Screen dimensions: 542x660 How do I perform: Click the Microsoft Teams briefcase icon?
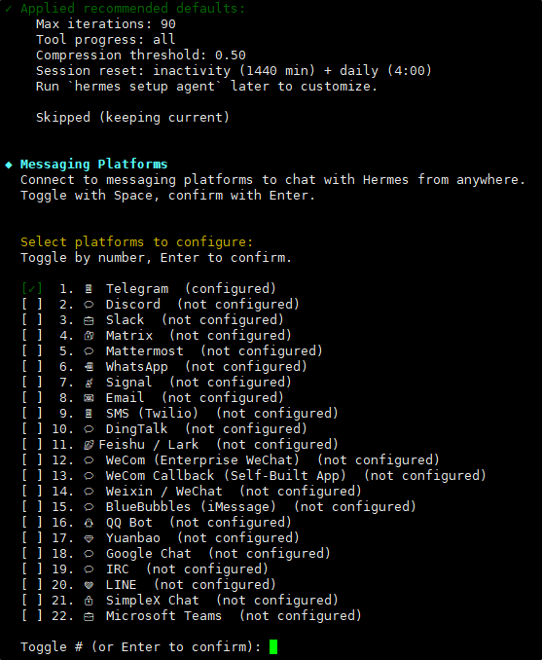89,616
